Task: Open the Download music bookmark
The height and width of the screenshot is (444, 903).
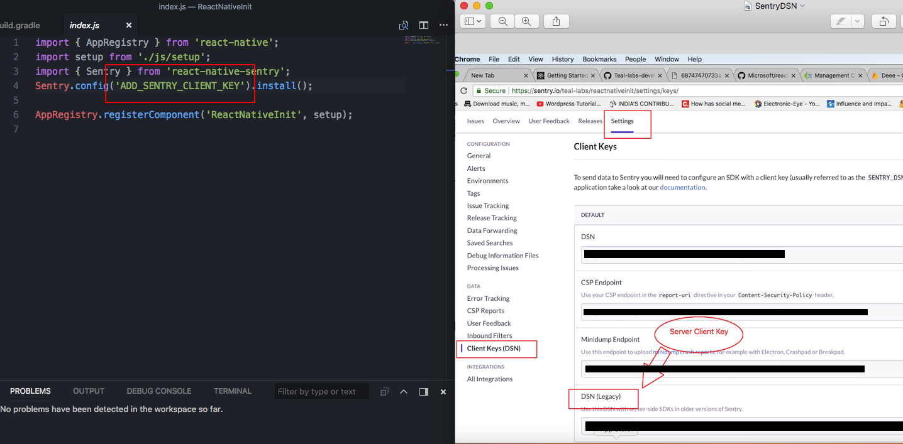Action: pos(496,104)
